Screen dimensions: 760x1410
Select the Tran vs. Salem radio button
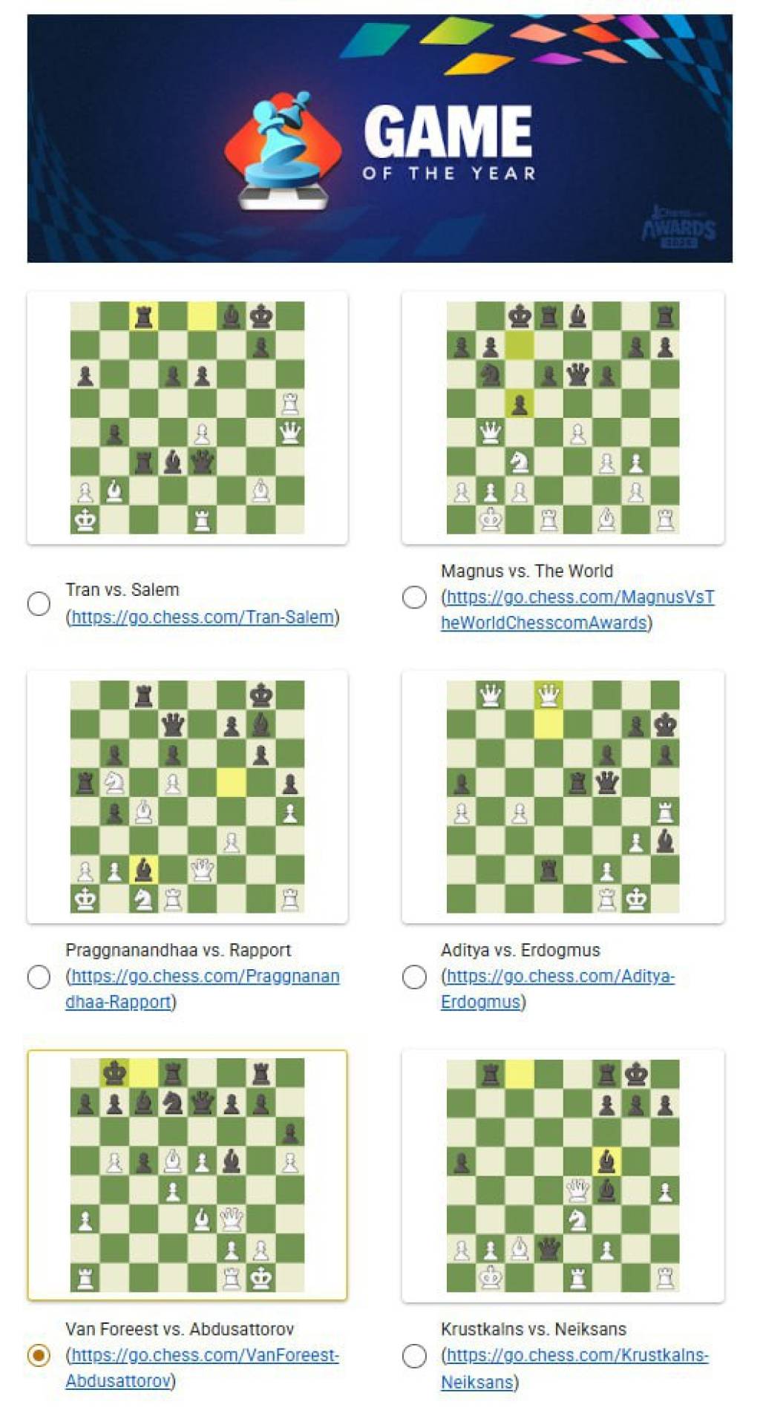coord(39,603)
